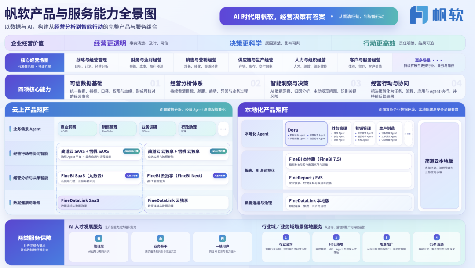This screenshot has height=268, width=475.
Task: Open the 简道云本地版 panel
Action: tap(439, 165)
